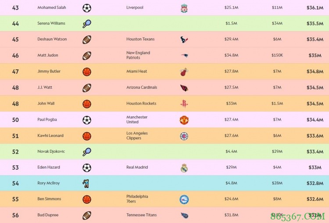Click the Liverpool club crest icon

(184, 8)
